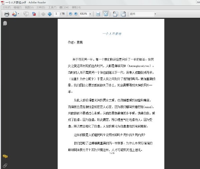The image size is (200, 169).
Task: Click the Print icon in toolbar
Action: [7, 14]
